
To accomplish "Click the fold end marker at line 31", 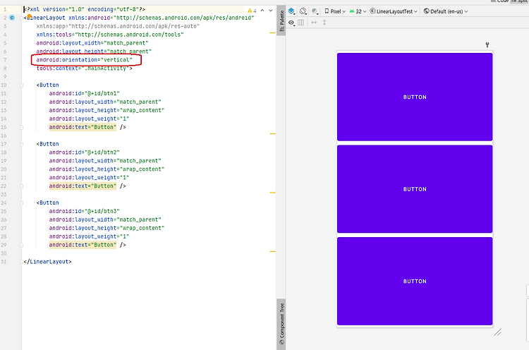I will (21, 262).
